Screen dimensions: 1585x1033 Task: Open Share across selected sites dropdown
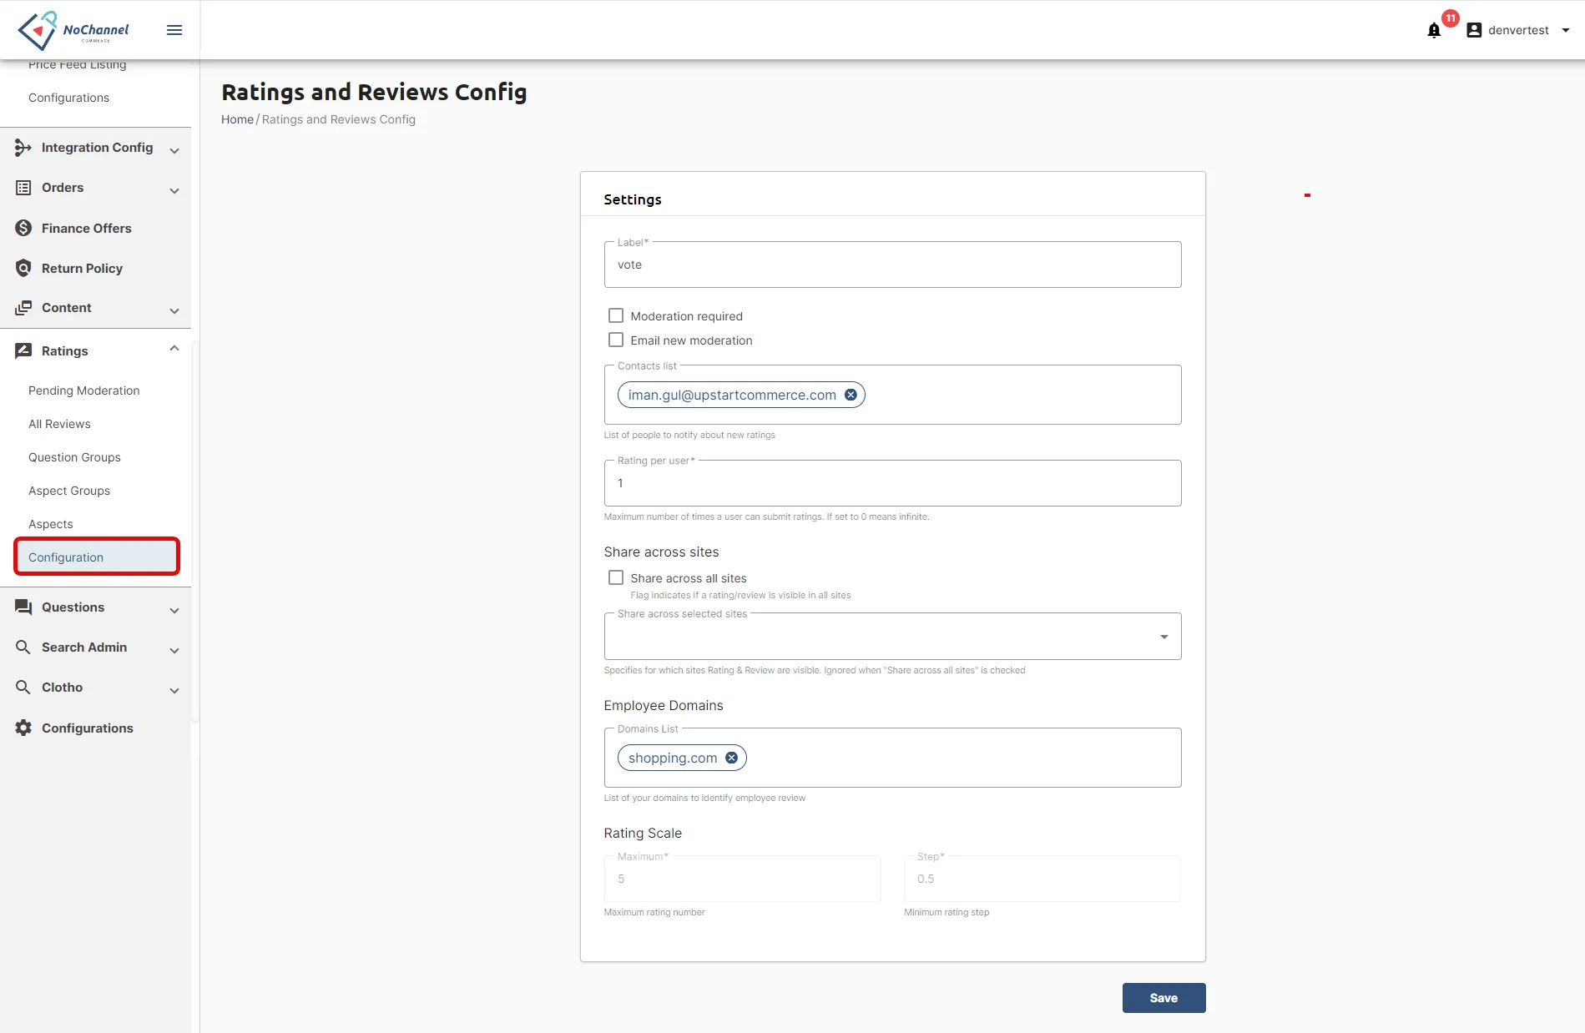[892, 636]
